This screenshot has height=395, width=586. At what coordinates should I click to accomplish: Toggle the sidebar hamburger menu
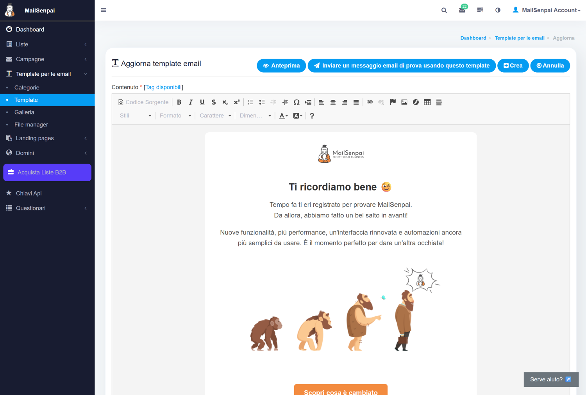click(104, 10)
